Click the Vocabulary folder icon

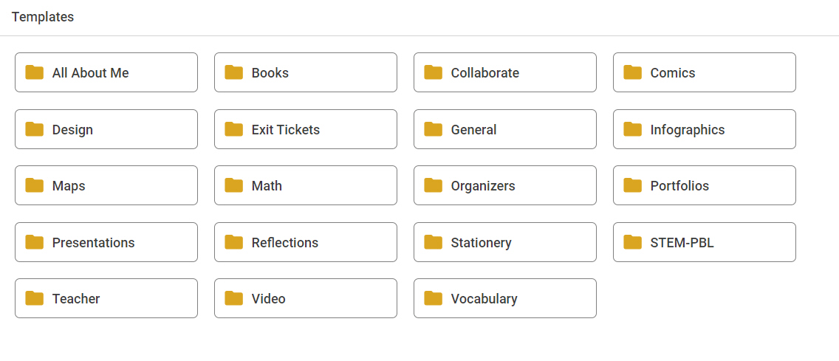(x=434, y=298)
